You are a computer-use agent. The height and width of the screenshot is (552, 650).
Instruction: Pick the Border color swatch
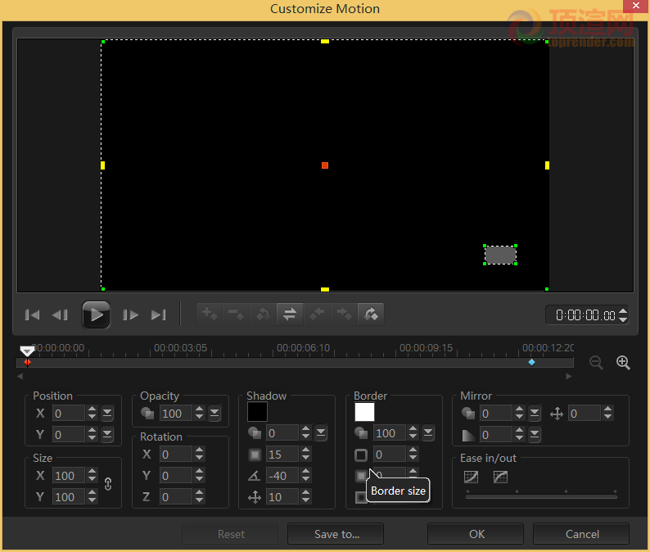coord(364,412)
